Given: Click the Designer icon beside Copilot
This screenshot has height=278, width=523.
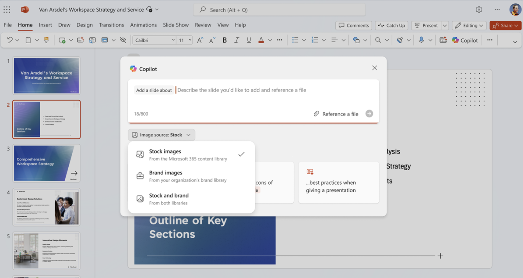Looking at the screenshot, I should [x=443, y=40].
